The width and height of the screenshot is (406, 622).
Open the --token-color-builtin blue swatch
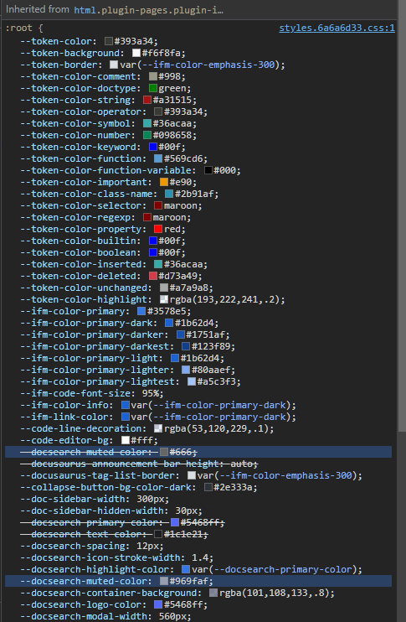pos(153,241)
